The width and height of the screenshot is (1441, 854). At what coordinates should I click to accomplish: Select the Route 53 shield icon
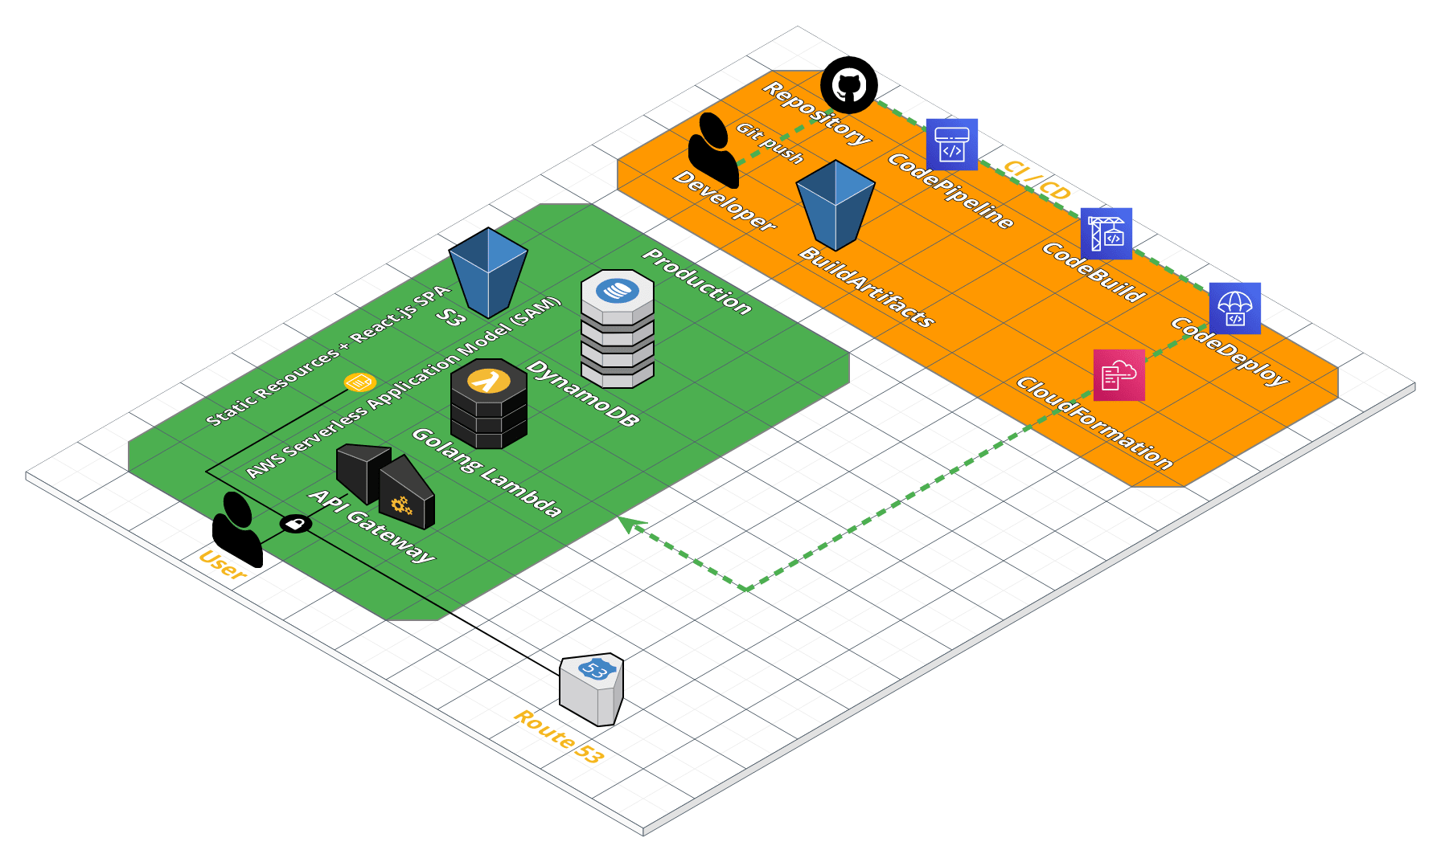592,689
